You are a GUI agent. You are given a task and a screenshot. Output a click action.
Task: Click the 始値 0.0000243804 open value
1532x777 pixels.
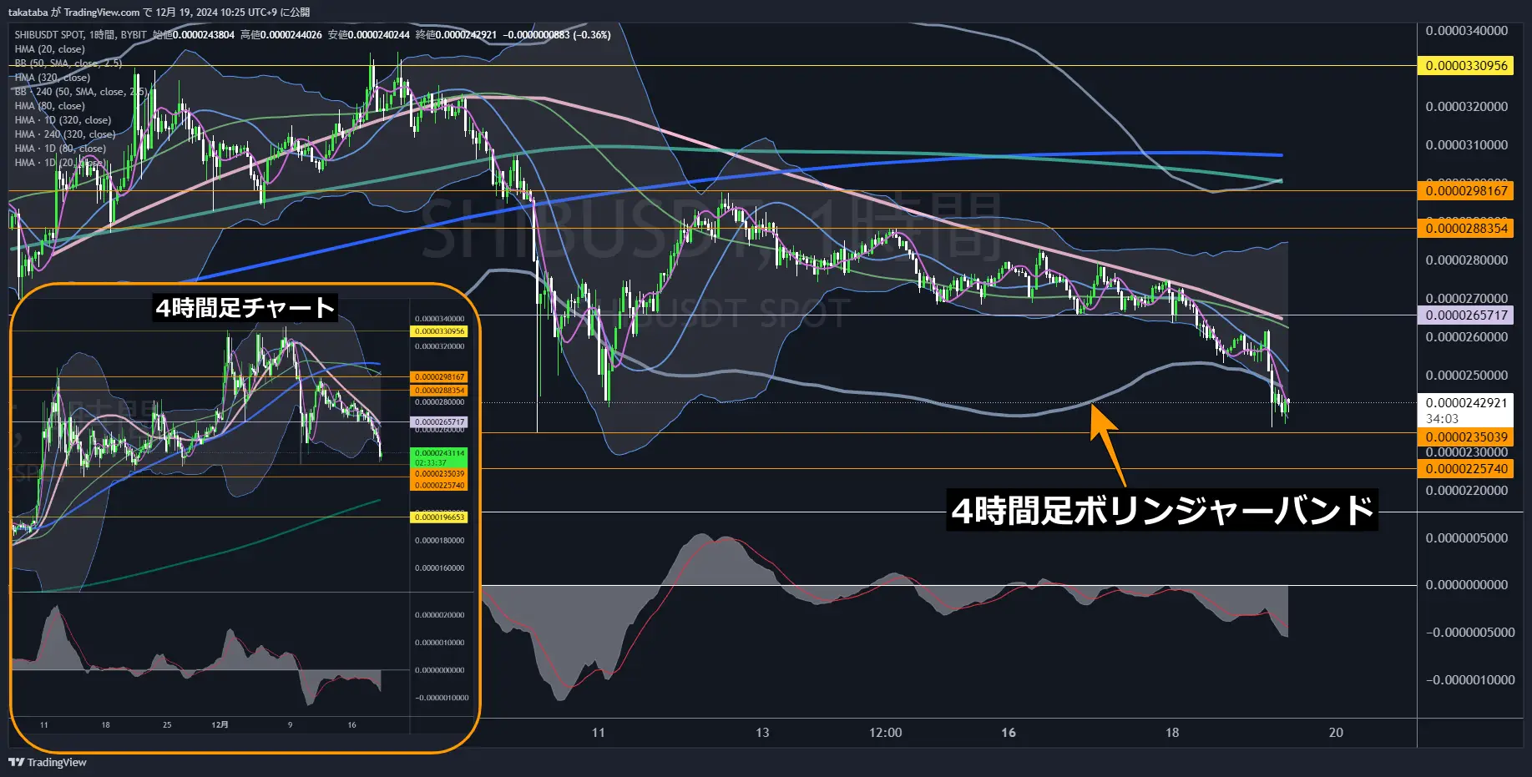[x=194, y=35]
